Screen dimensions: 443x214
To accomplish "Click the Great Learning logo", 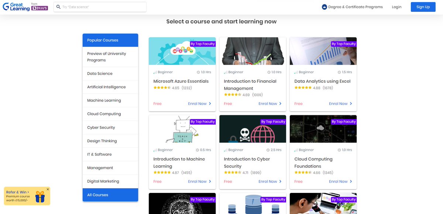I will coord(16,7).
